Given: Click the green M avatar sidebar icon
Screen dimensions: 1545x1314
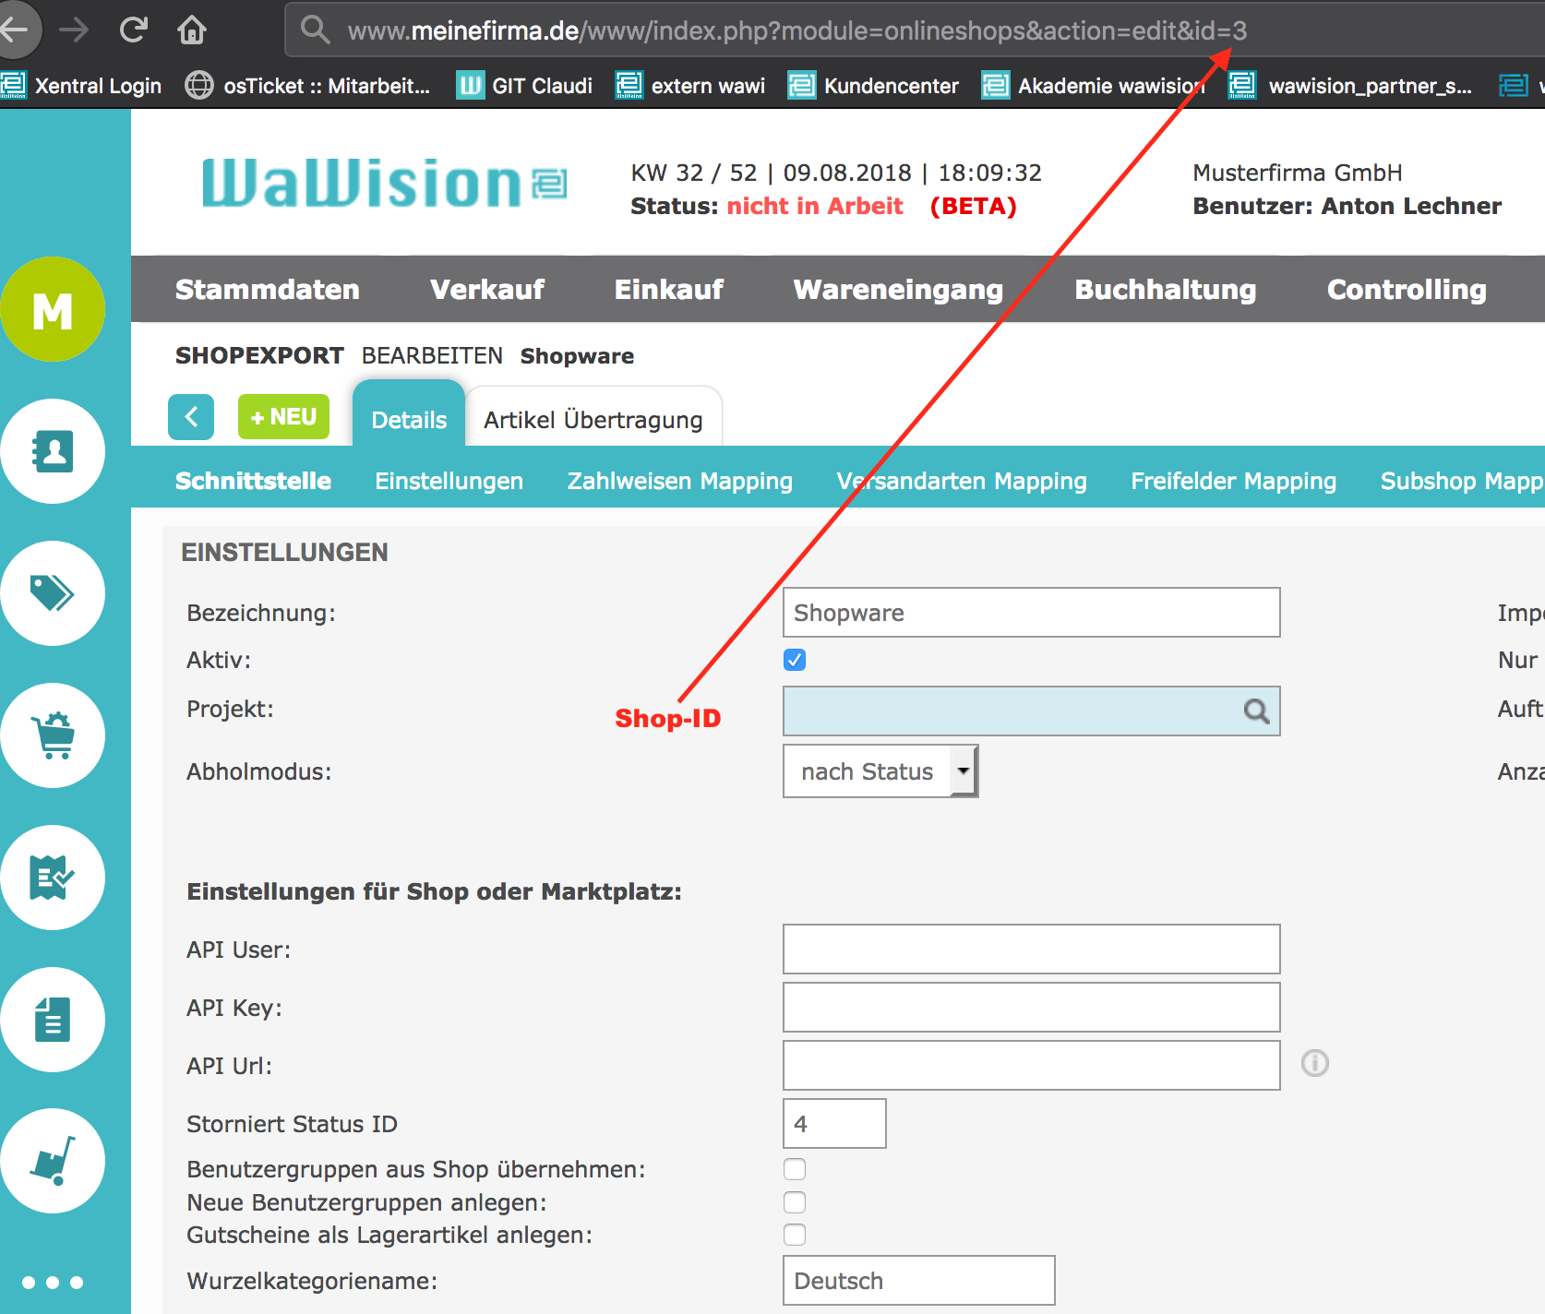Looking at the screenshot, I should pyautogui.click(x=53, y=310).
